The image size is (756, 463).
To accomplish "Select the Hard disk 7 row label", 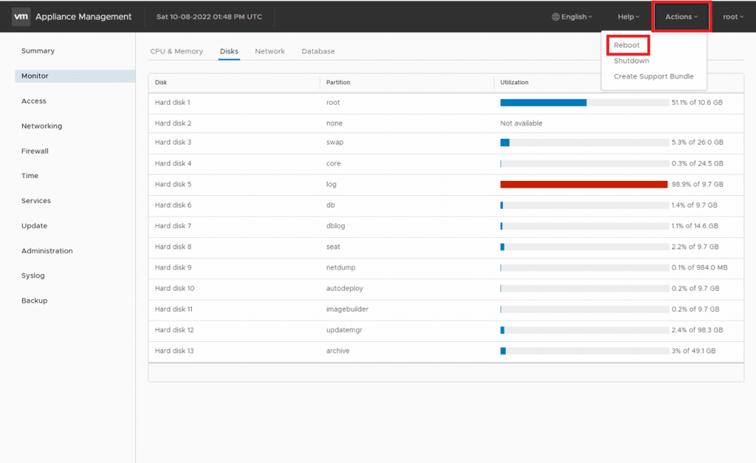I will pyautogui.click(x=173, y=226).
